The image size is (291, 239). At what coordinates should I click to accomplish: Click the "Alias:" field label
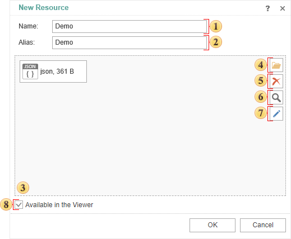click(26, 42)
